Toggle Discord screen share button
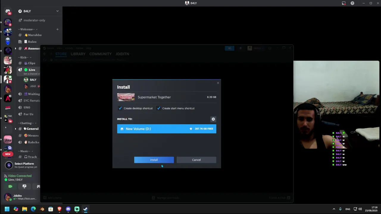Image resolution: width=381 pixels, height=214 pixels. click(24, 186)
